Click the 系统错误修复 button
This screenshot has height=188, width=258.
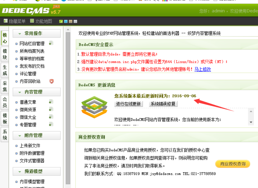163,104
